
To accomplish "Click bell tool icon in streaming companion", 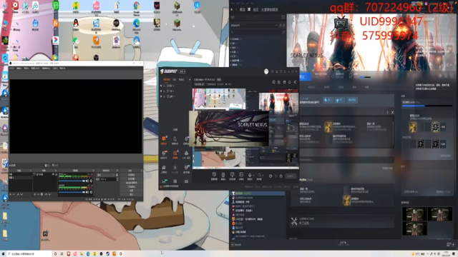I will (x=175, y=140).
